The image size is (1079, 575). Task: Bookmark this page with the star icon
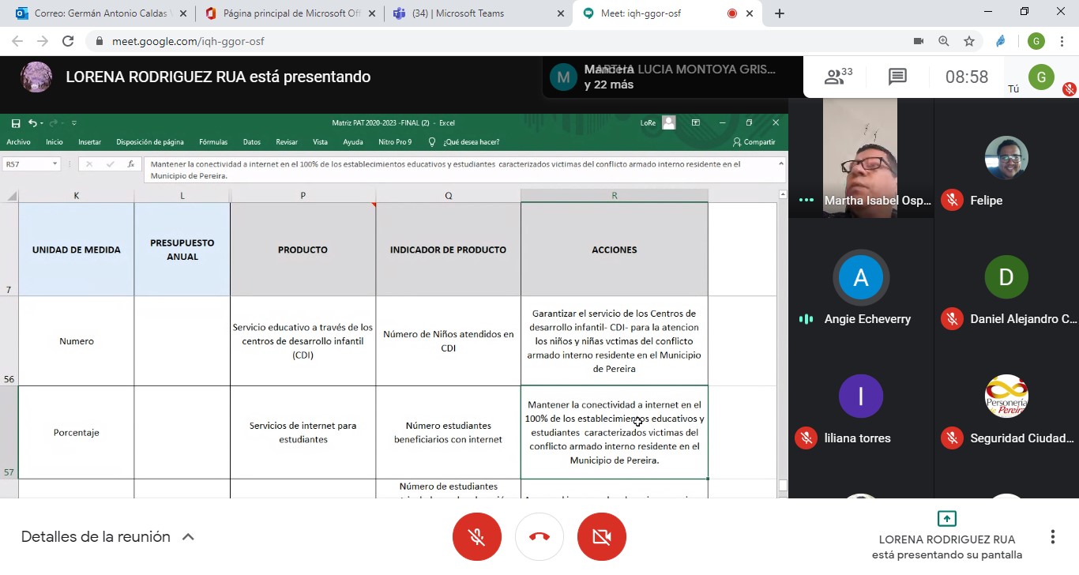click(969, 41)
